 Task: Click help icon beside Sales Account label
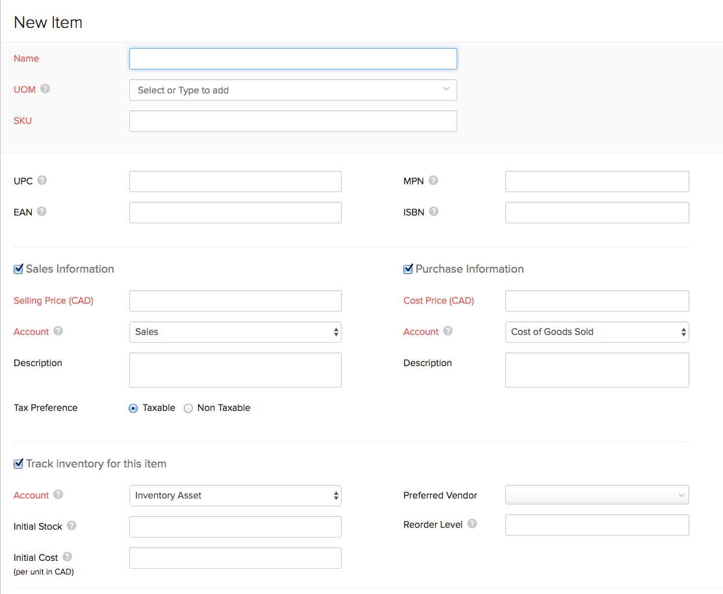(x=58, y=331)
